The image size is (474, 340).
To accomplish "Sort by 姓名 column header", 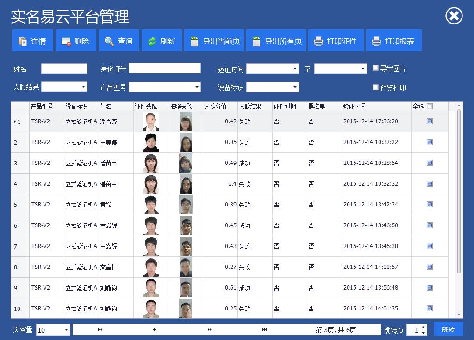I will [116, 106].
